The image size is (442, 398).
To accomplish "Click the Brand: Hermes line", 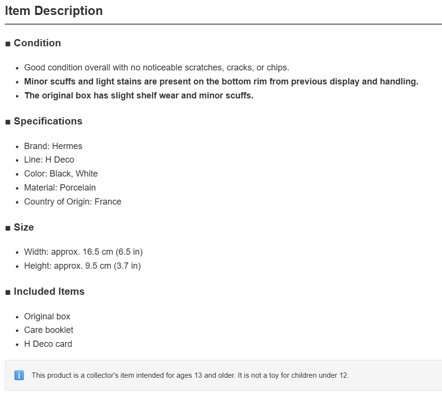I will 53,146.
